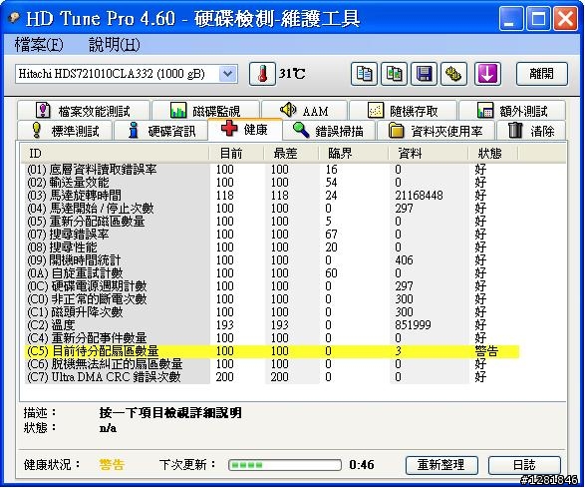Switch to the 隨機存取 tab
Screen dimensions: 585x488
(403, 111)
